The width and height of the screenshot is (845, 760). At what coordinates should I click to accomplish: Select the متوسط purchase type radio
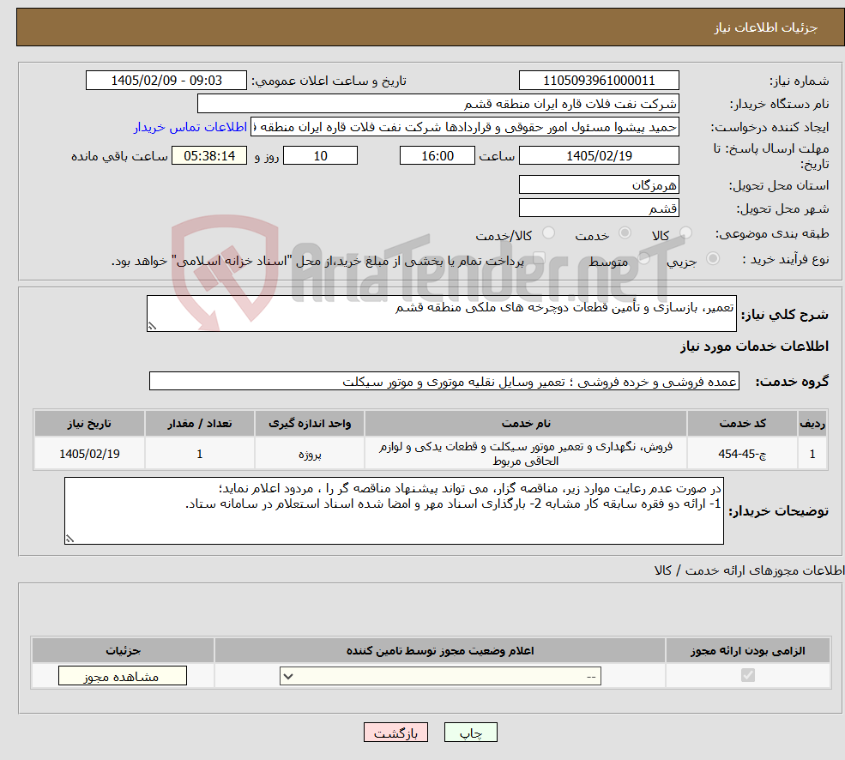(644, 259)
